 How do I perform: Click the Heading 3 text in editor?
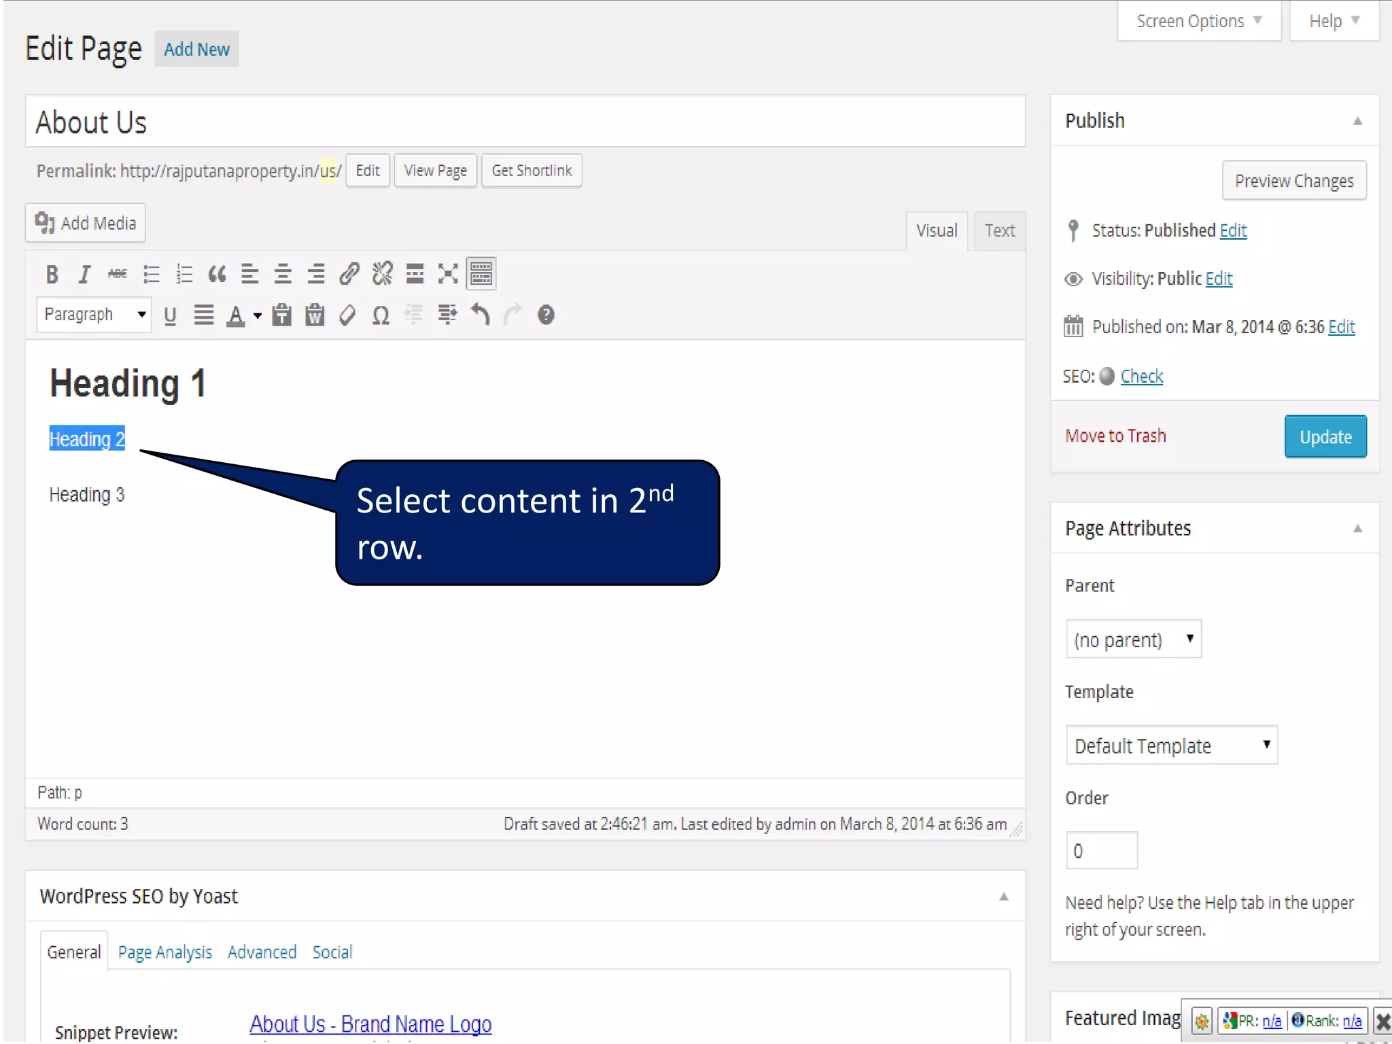pyautogui.click(x=87, y=495)
